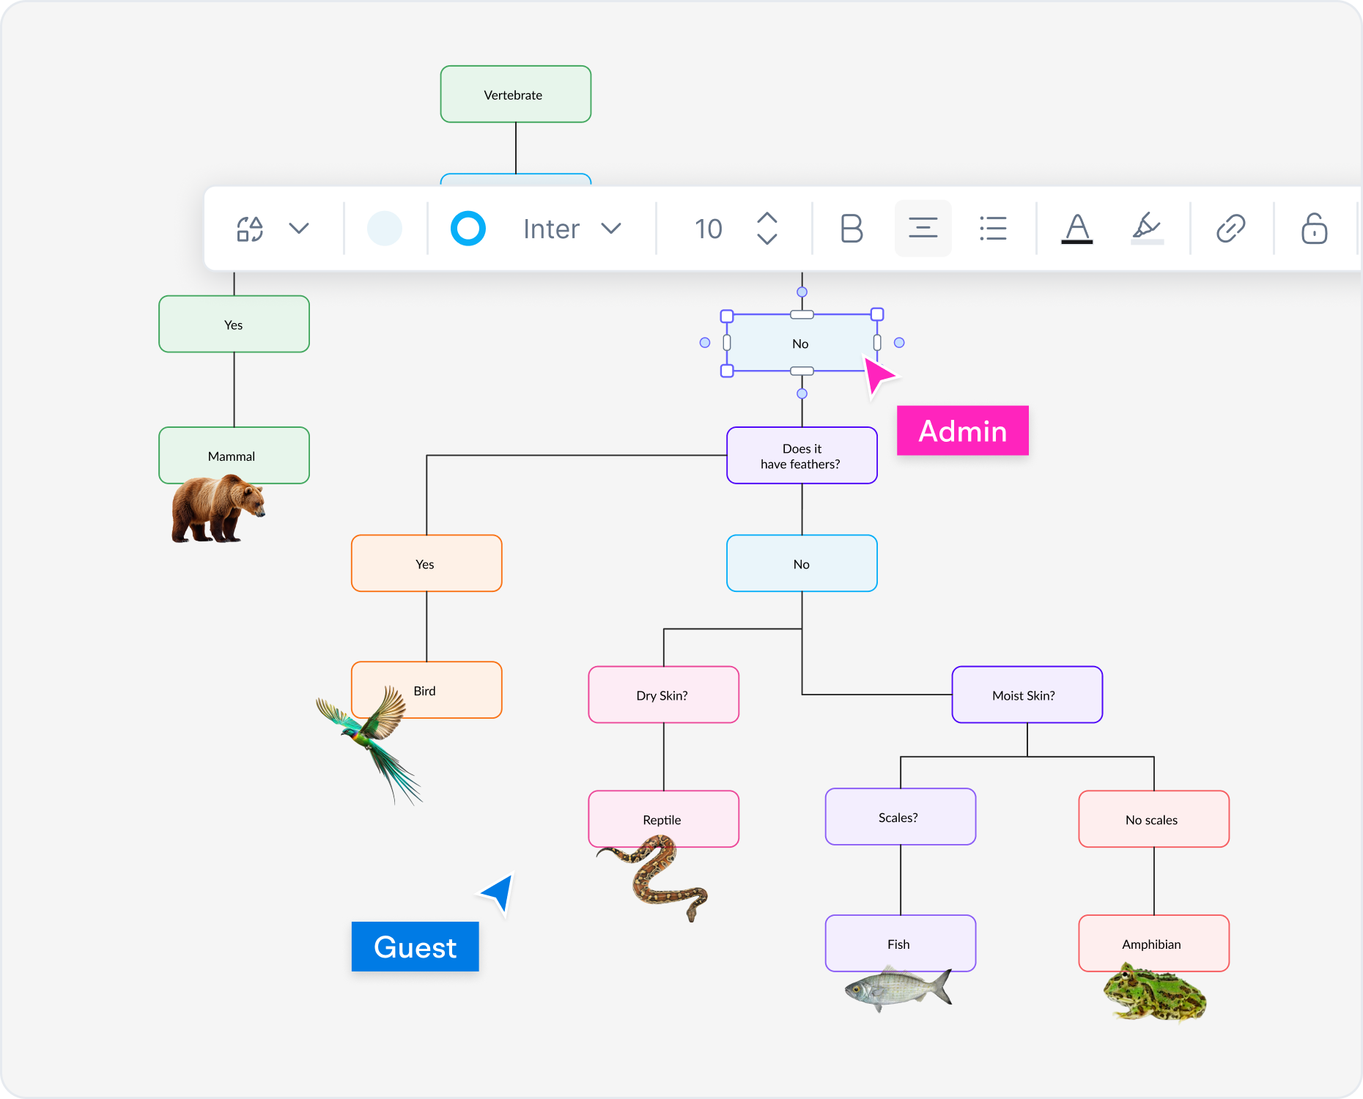The image size is (1363, 1099).
Task: Click bottom connection point of selected No node
Action: [802, 393]
